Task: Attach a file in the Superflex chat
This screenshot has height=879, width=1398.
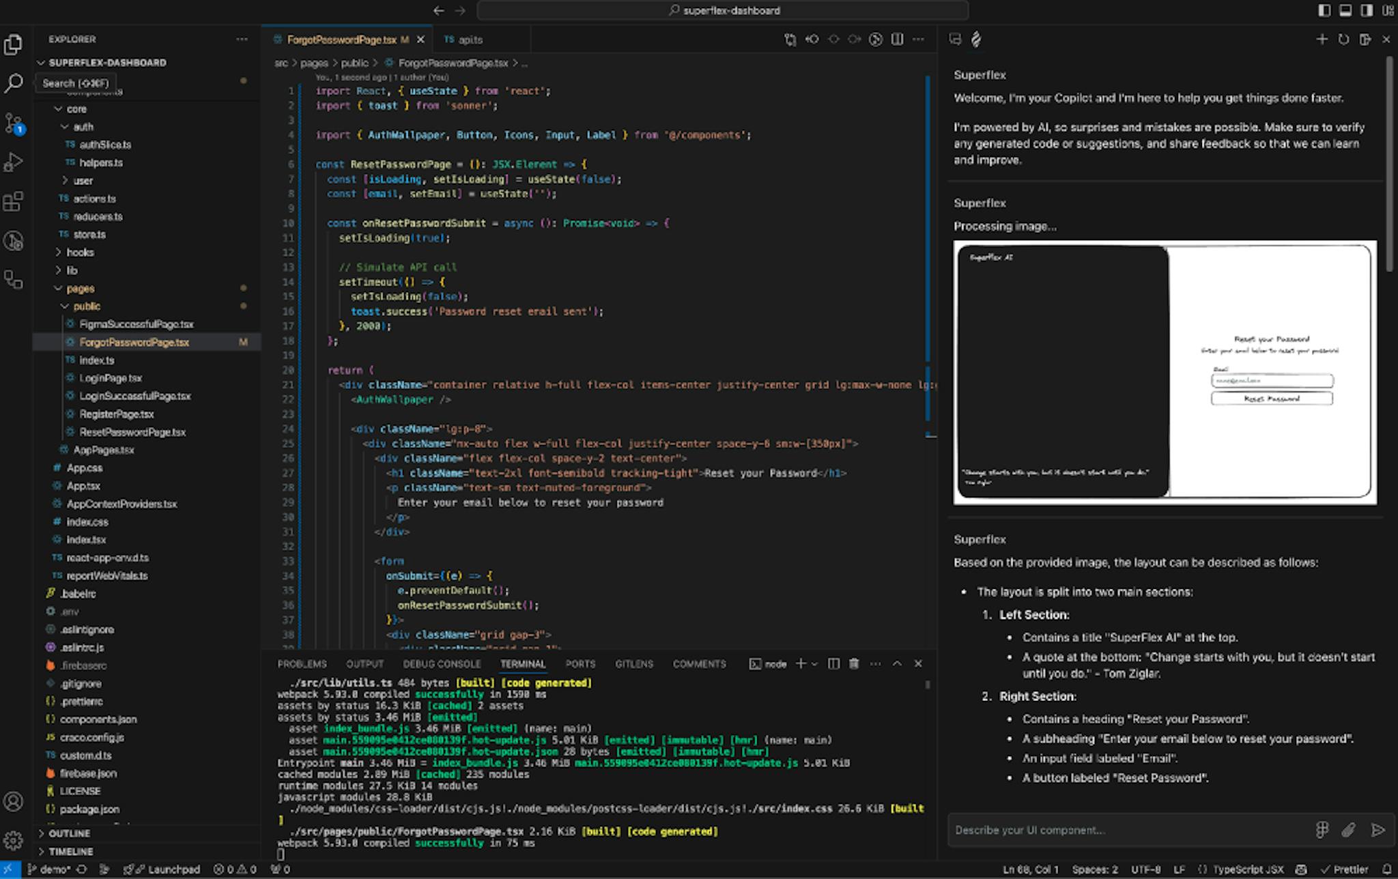Action: pyautogui.click(x=1347, y=831)
